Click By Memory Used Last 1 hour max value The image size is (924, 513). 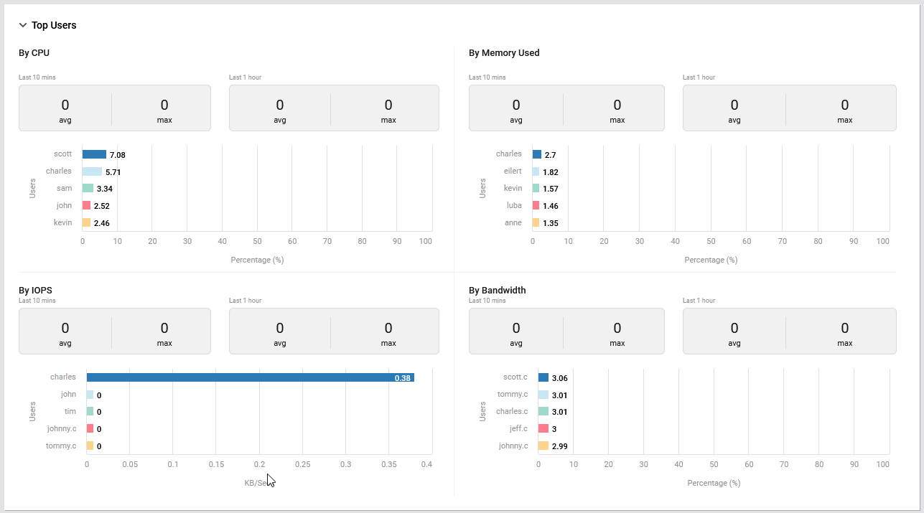pos(844,105)
